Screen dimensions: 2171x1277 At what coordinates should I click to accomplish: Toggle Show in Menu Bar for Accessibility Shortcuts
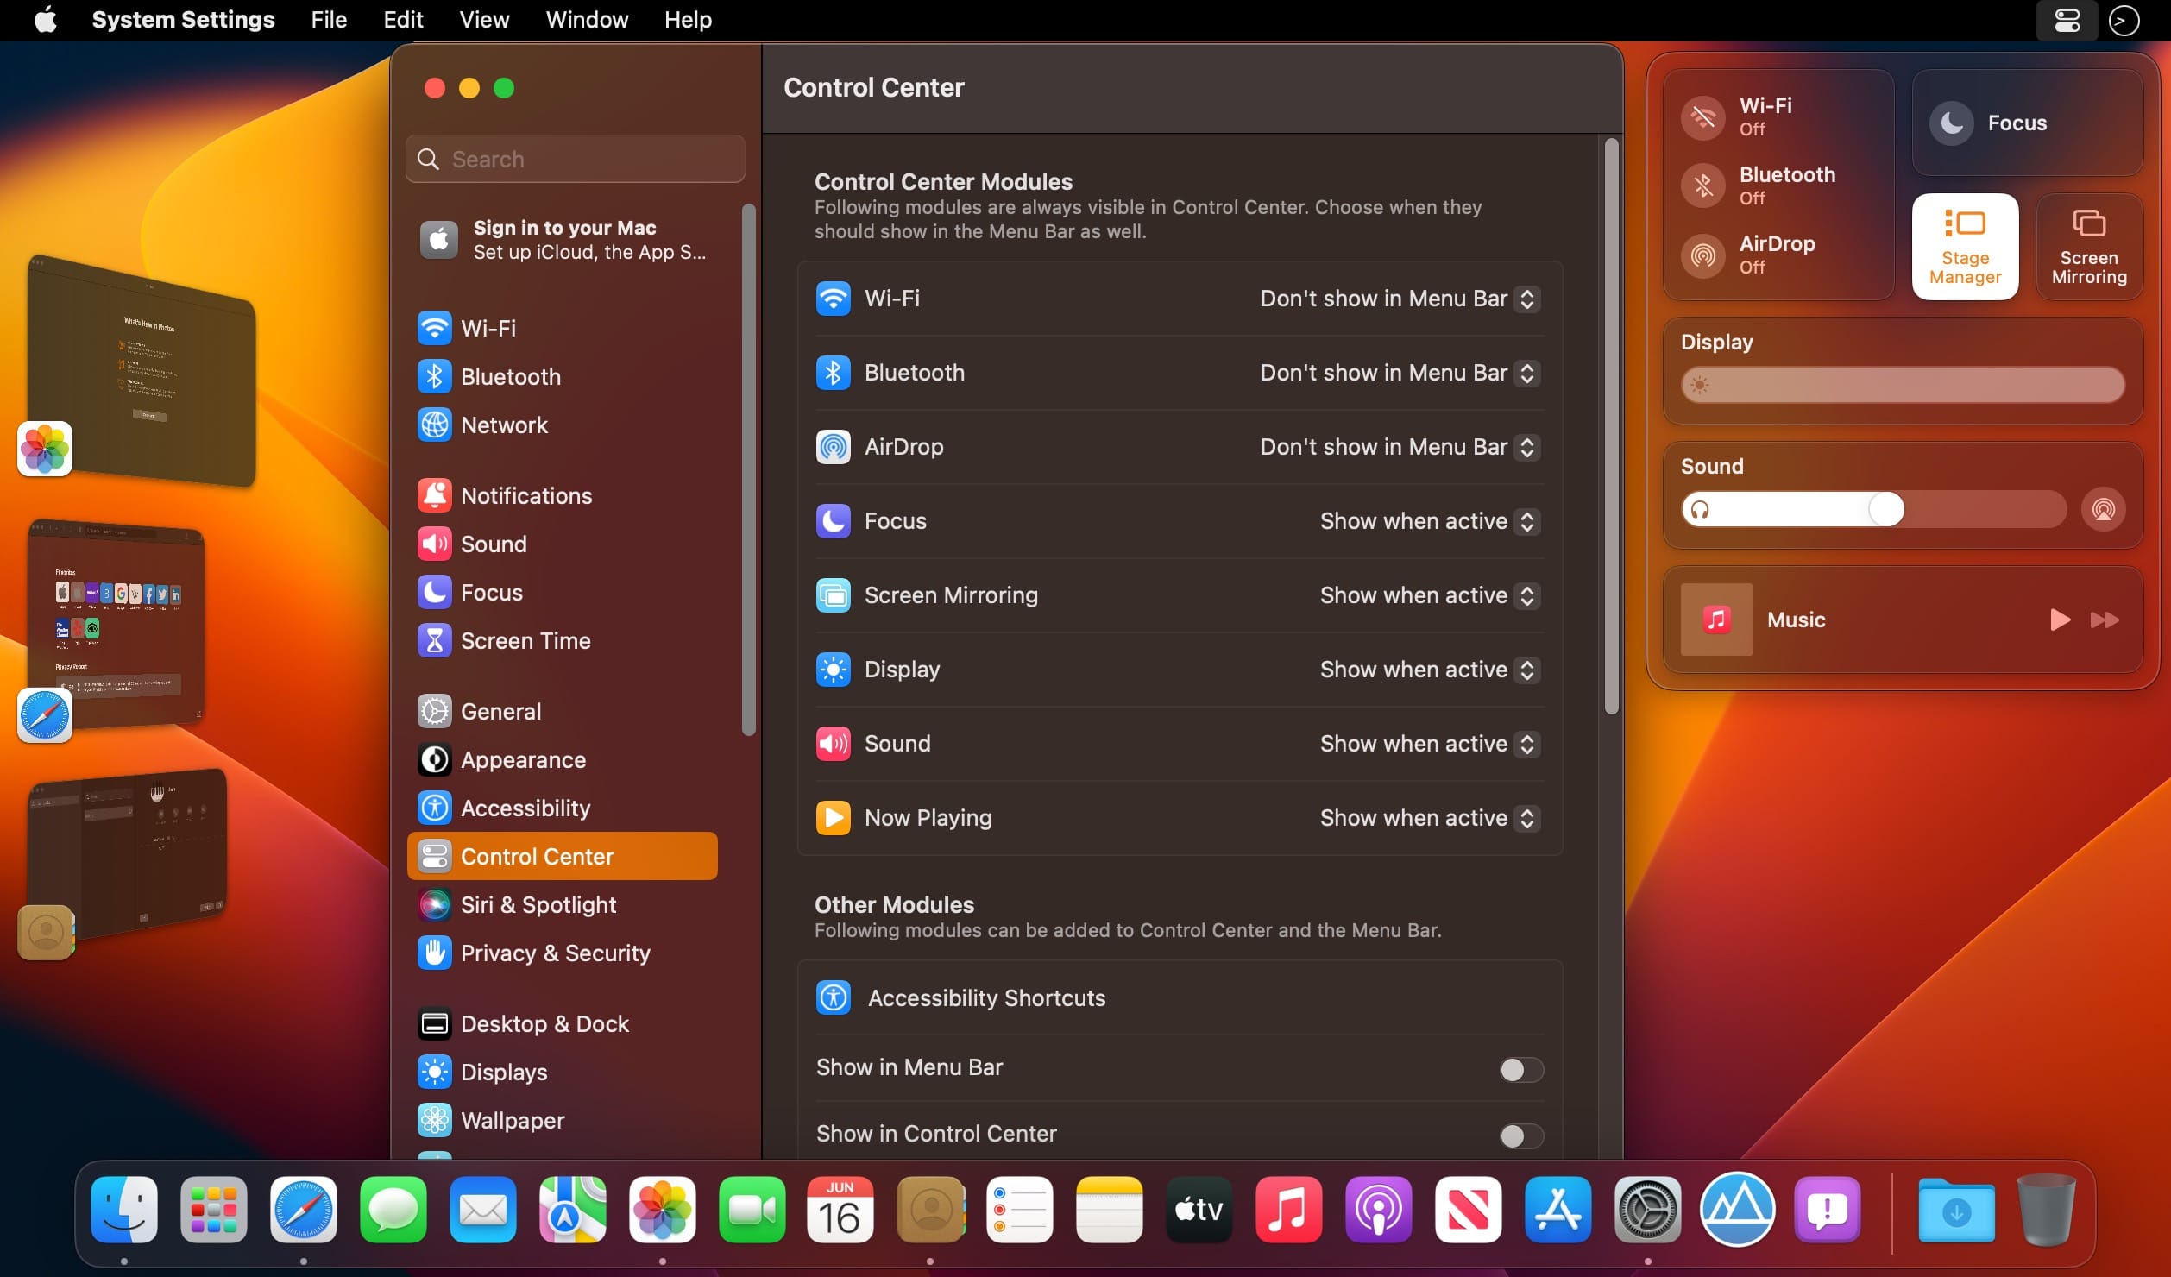click(1516, 1067)
